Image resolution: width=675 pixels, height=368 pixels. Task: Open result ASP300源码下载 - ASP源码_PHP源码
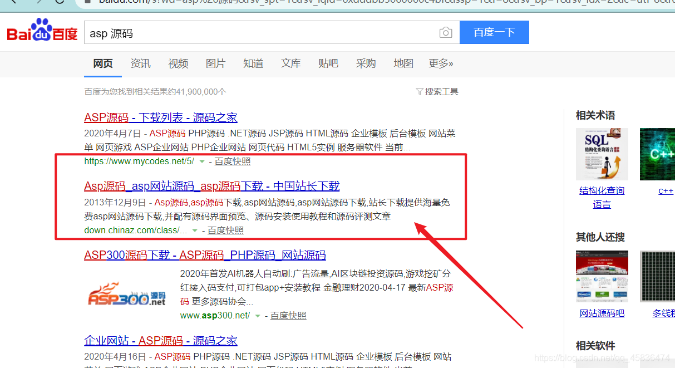click(205, 256)
